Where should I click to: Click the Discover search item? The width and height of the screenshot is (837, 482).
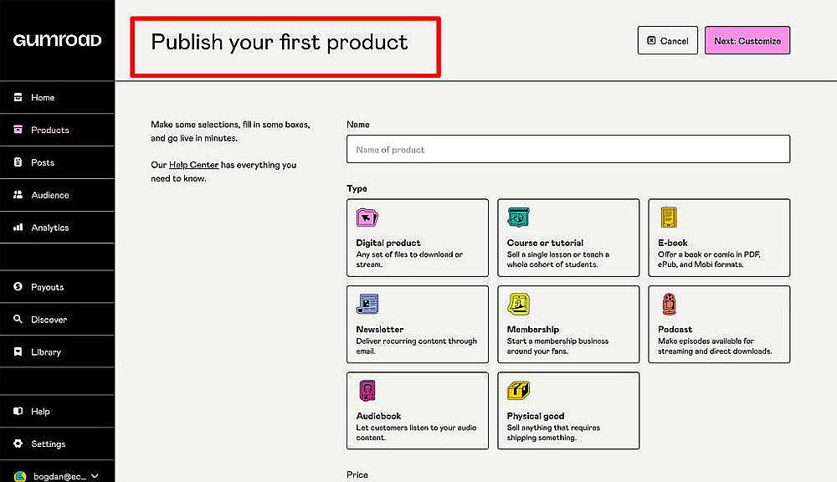coord(49,320)
